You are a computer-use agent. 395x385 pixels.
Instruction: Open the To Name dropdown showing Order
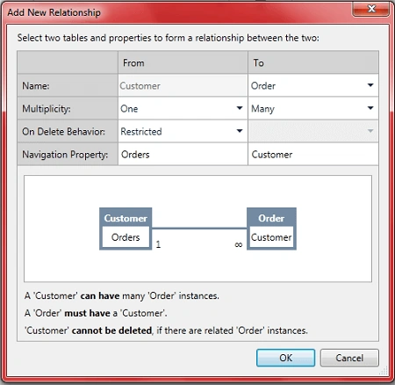313,85
